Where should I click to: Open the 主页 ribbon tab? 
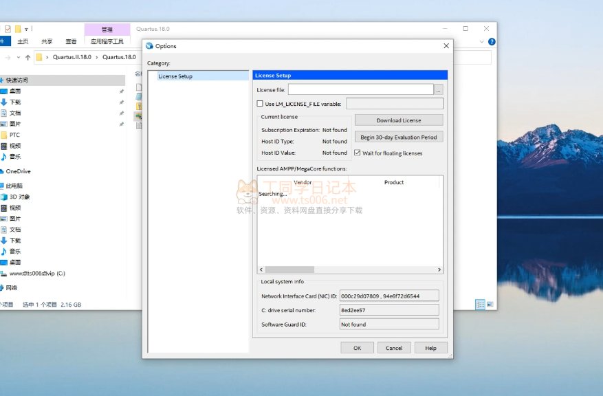(23, 42)
